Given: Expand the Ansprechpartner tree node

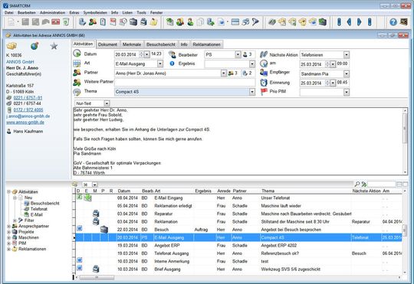Looking at the screenshot, I should coord(8,226).
